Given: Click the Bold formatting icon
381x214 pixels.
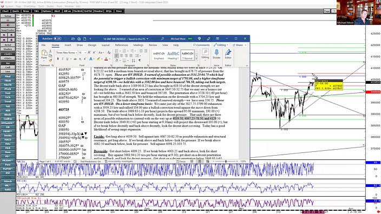Looking at the screenshot, I should click(x=58, y=59).
